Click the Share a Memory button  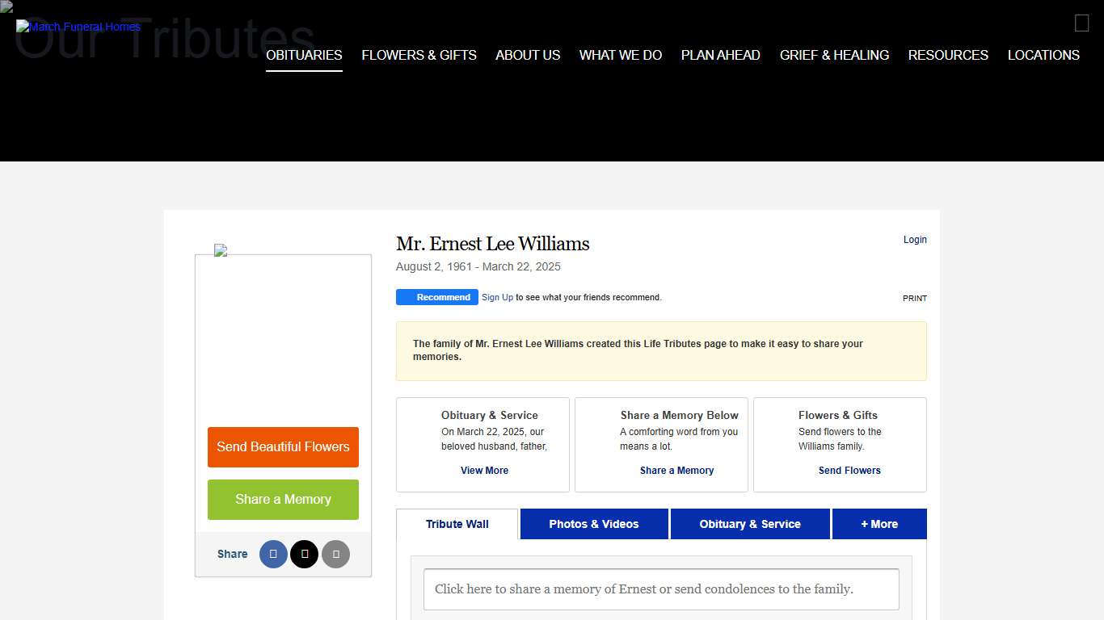[x=283, y=499]
